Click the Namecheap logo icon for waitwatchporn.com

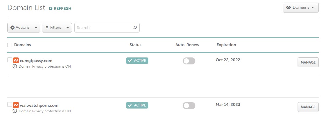tap(16, 105)
